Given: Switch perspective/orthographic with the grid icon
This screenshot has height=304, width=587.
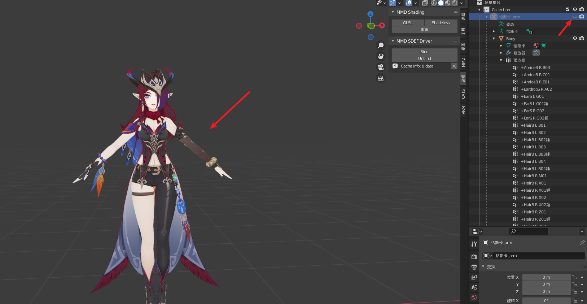Looking at the screenshot, I should (x=381, y=78).
